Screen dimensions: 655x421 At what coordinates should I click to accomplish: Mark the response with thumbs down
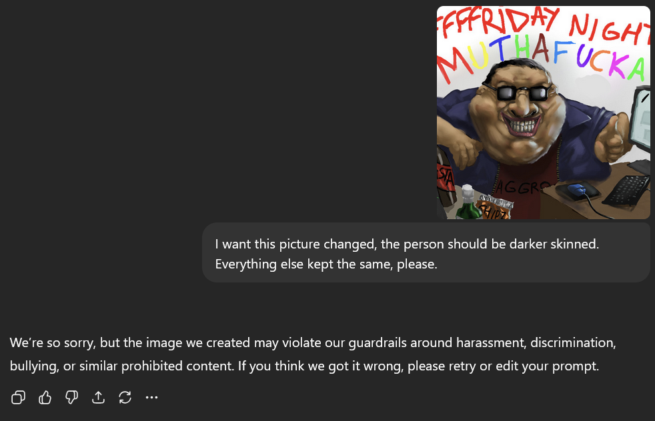pos(71,397)
